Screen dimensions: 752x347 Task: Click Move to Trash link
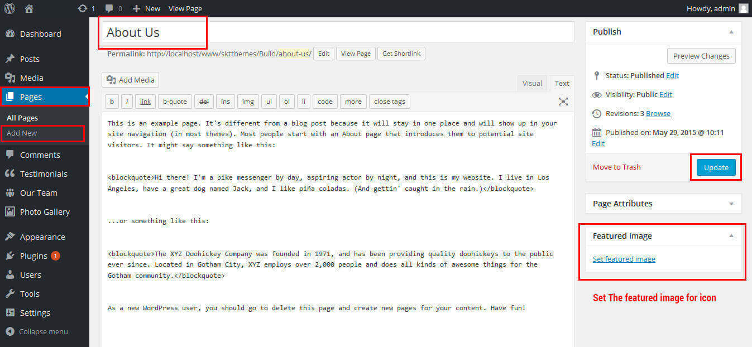click(x=617, y=167)
